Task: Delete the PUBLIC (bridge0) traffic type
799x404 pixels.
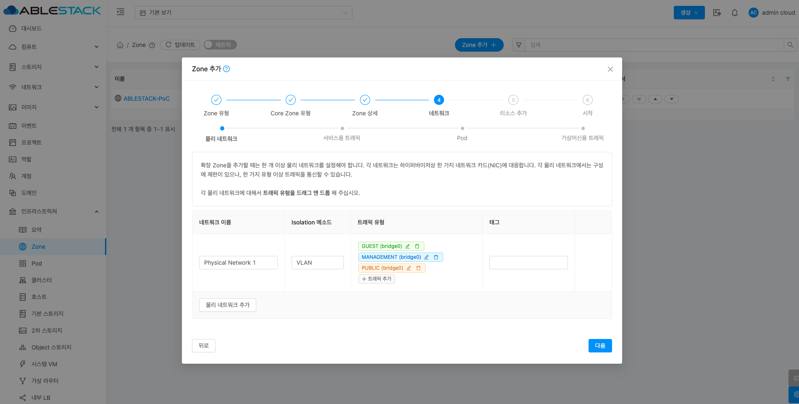Action: pos(418,268)
